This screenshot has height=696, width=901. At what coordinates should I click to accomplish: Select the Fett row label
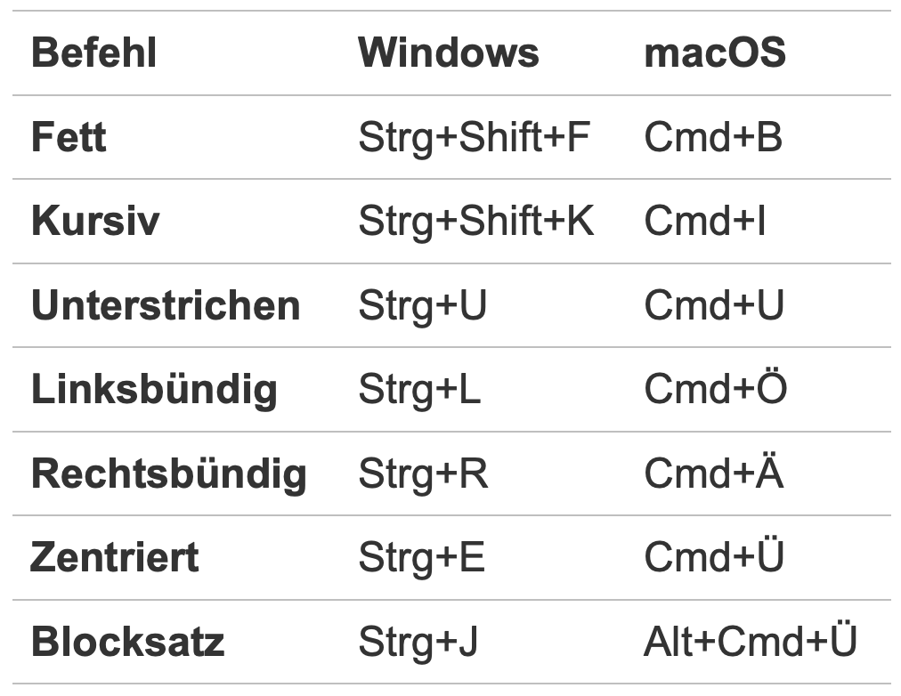[x=69, y=138]
